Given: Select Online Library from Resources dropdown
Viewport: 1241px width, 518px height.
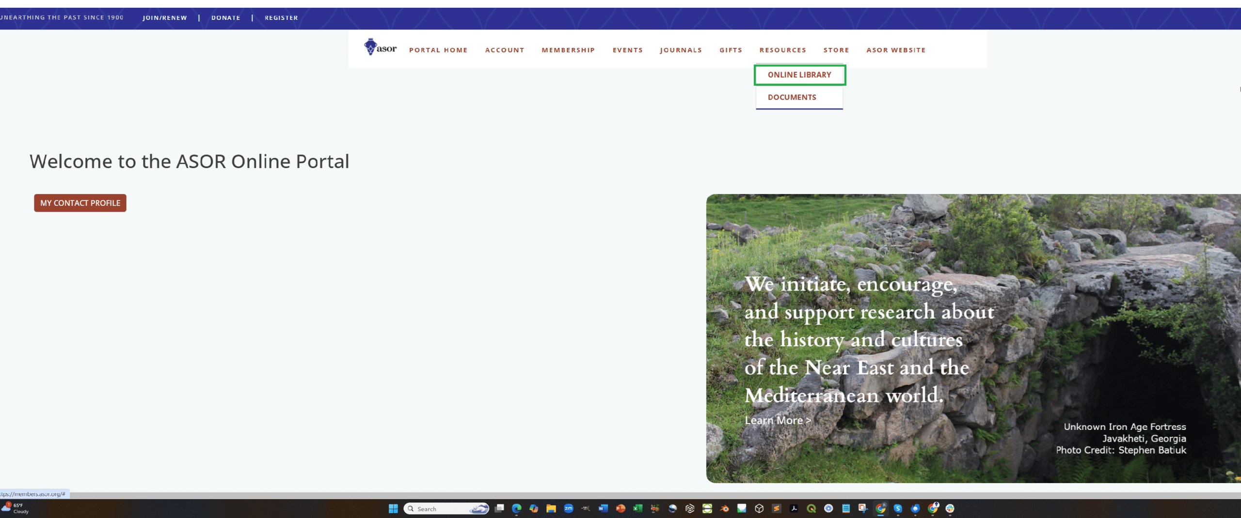Looking at the screenshot, I should pyautogui.click(x=799, y=75).
